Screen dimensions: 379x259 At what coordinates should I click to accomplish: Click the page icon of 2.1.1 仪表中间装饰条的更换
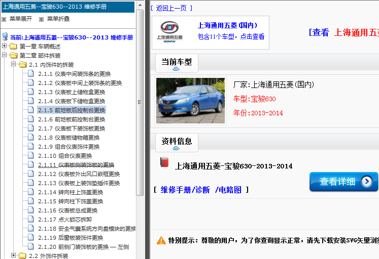point(31,73)
